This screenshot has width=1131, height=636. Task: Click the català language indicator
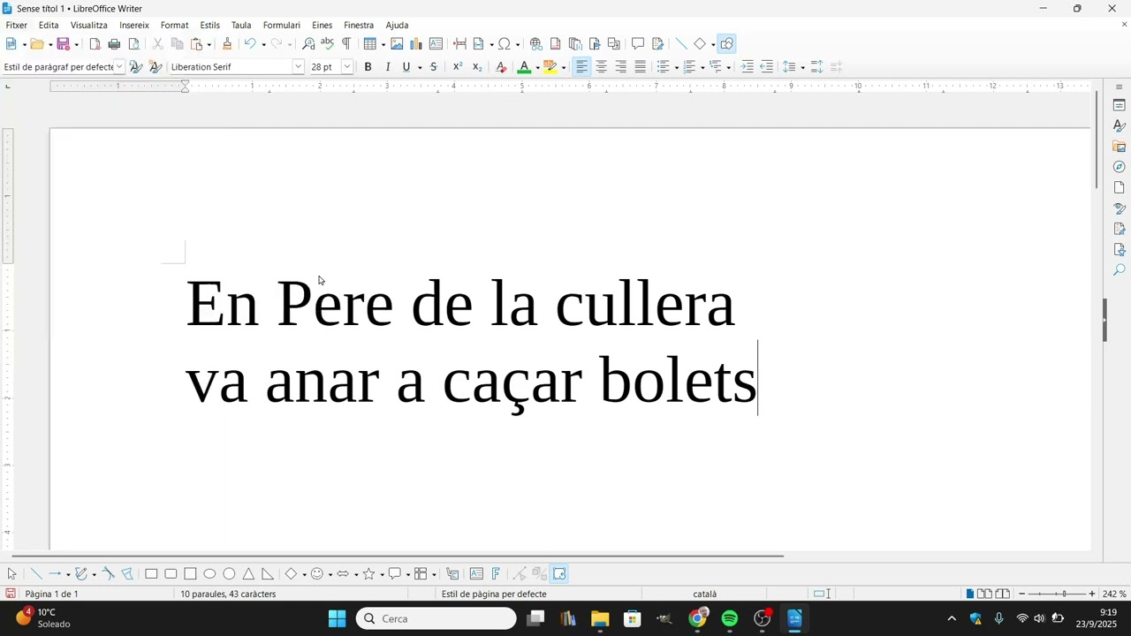[705, 594]
